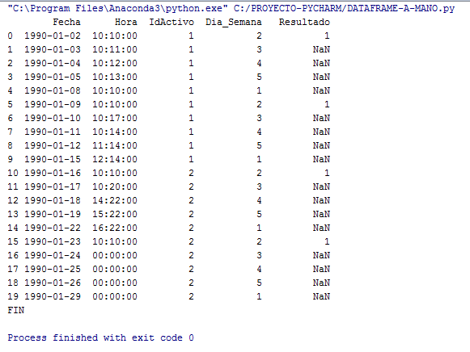Image resolution: width=470 pixels, height=352 pixels.
Task: Select the Fecha column header
Action: [x=66, y=22]
